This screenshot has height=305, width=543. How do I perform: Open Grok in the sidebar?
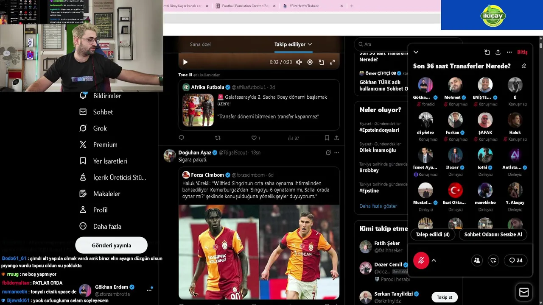tap(93, 128)
